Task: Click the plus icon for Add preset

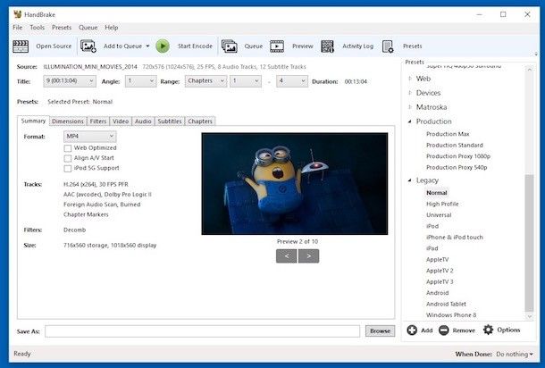Action: pyautogui.click(x=412, y=330)
